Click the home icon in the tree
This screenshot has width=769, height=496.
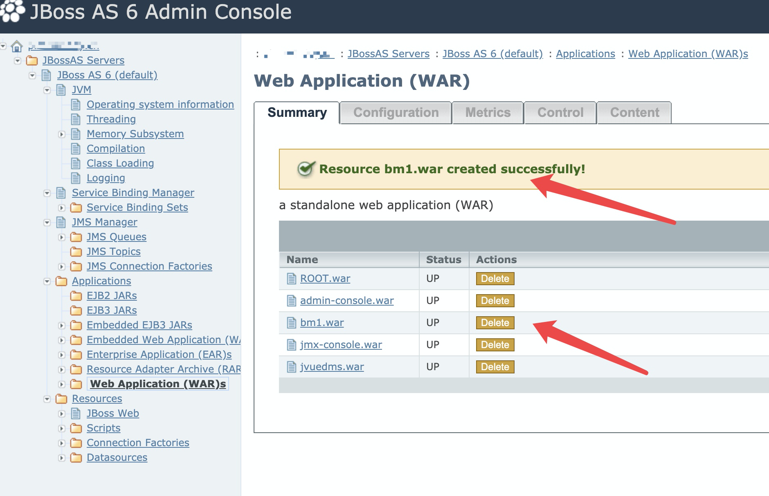tap(16, 46)
